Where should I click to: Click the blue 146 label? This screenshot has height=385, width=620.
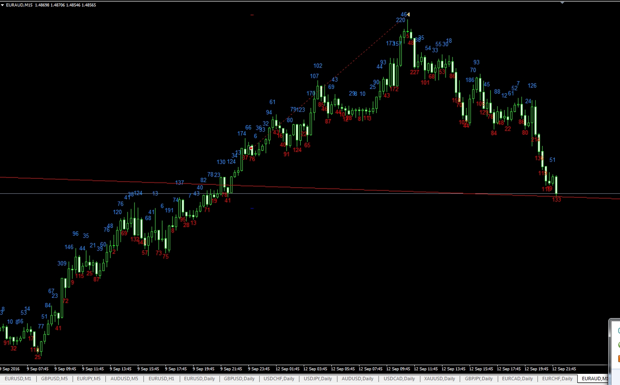[x=69, y=247]
